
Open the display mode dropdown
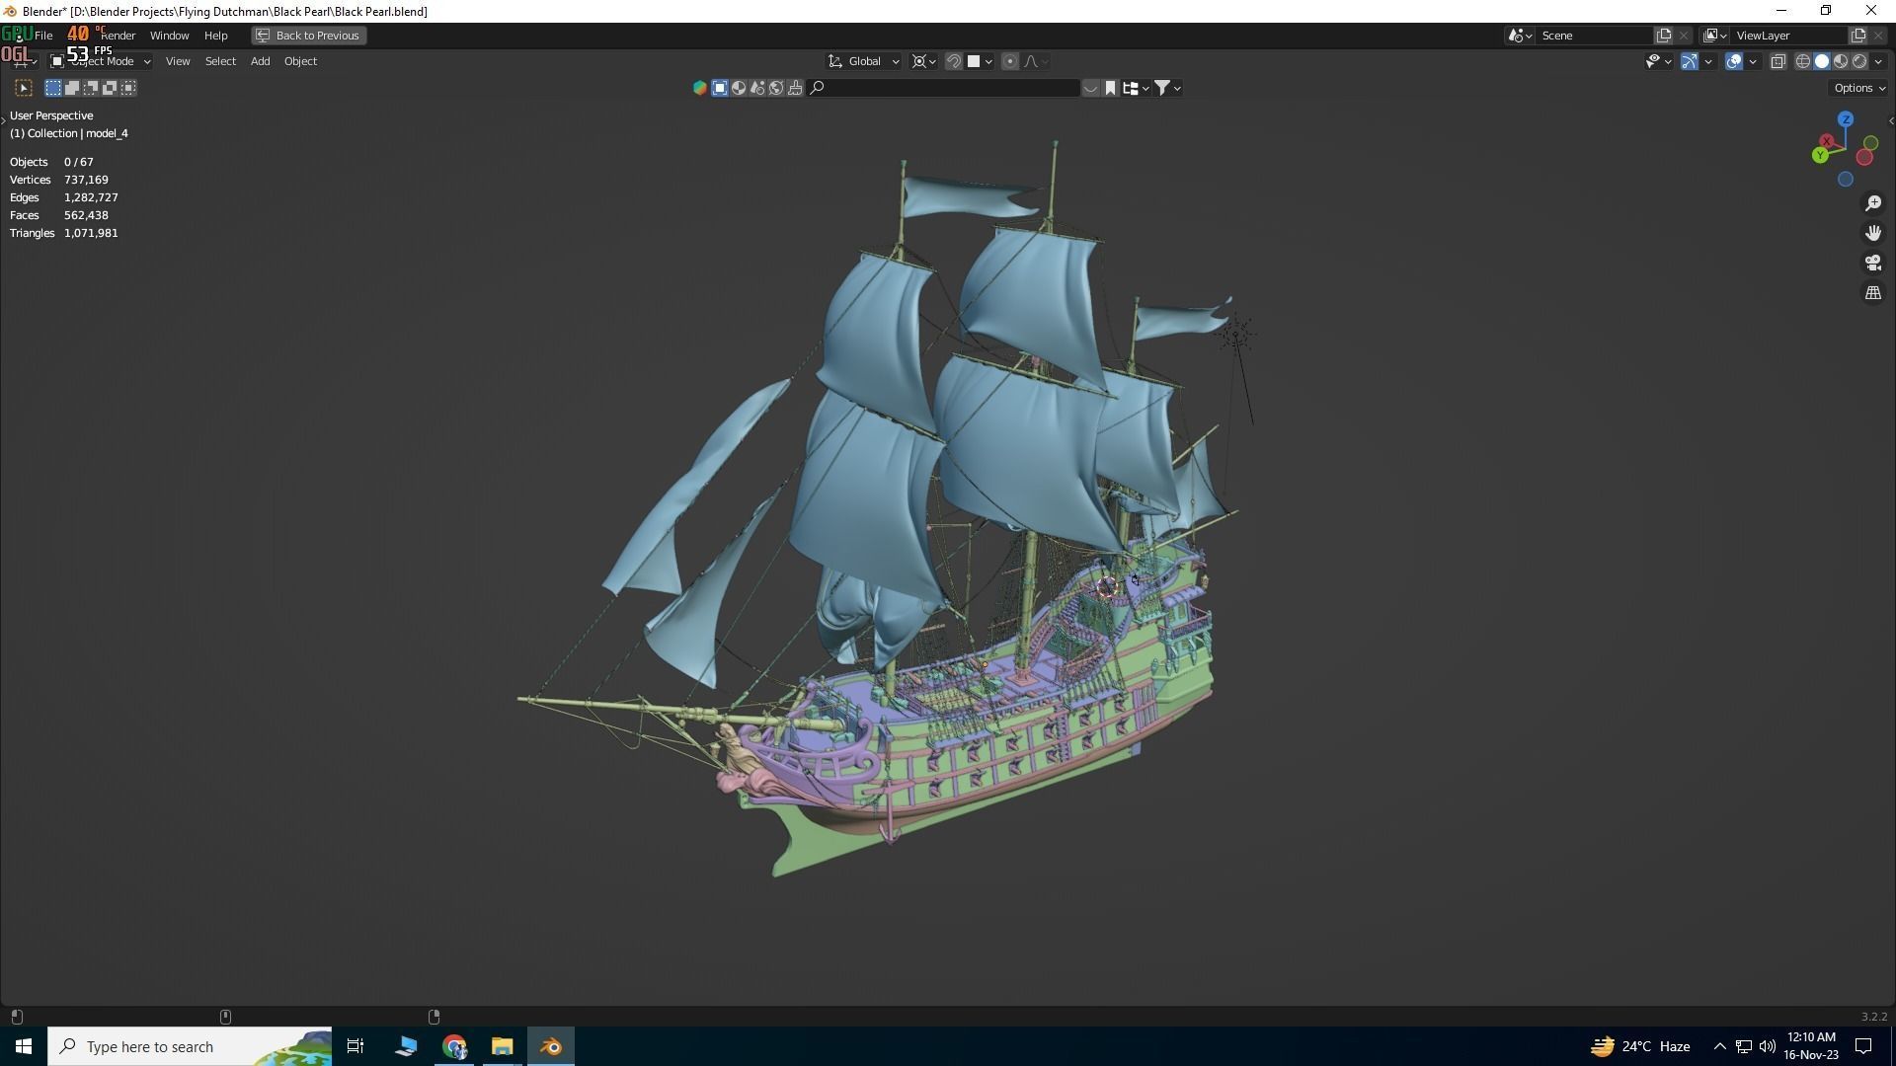click(x=1136, y=88)
